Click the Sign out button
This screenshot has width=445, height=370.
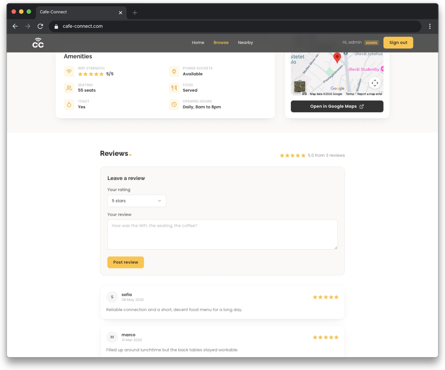(x=398, y=43)
